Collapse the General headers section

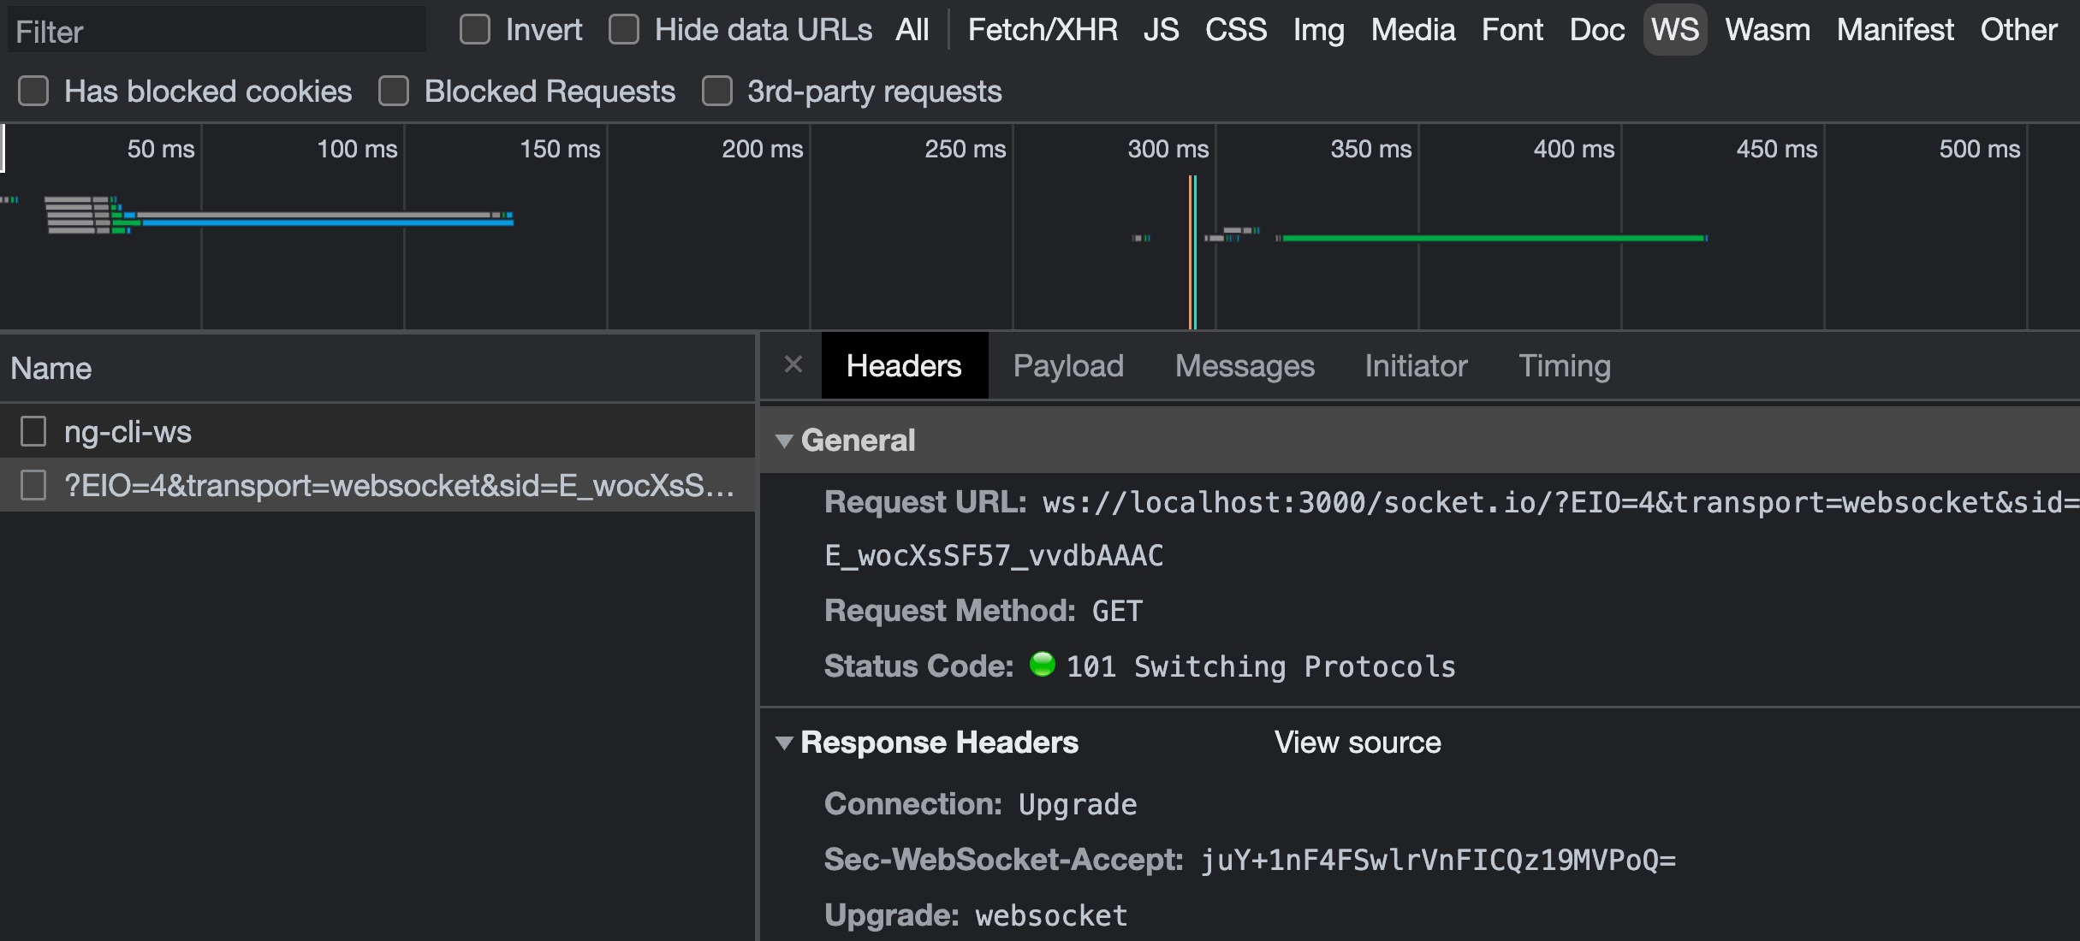[x=786, y=441]
